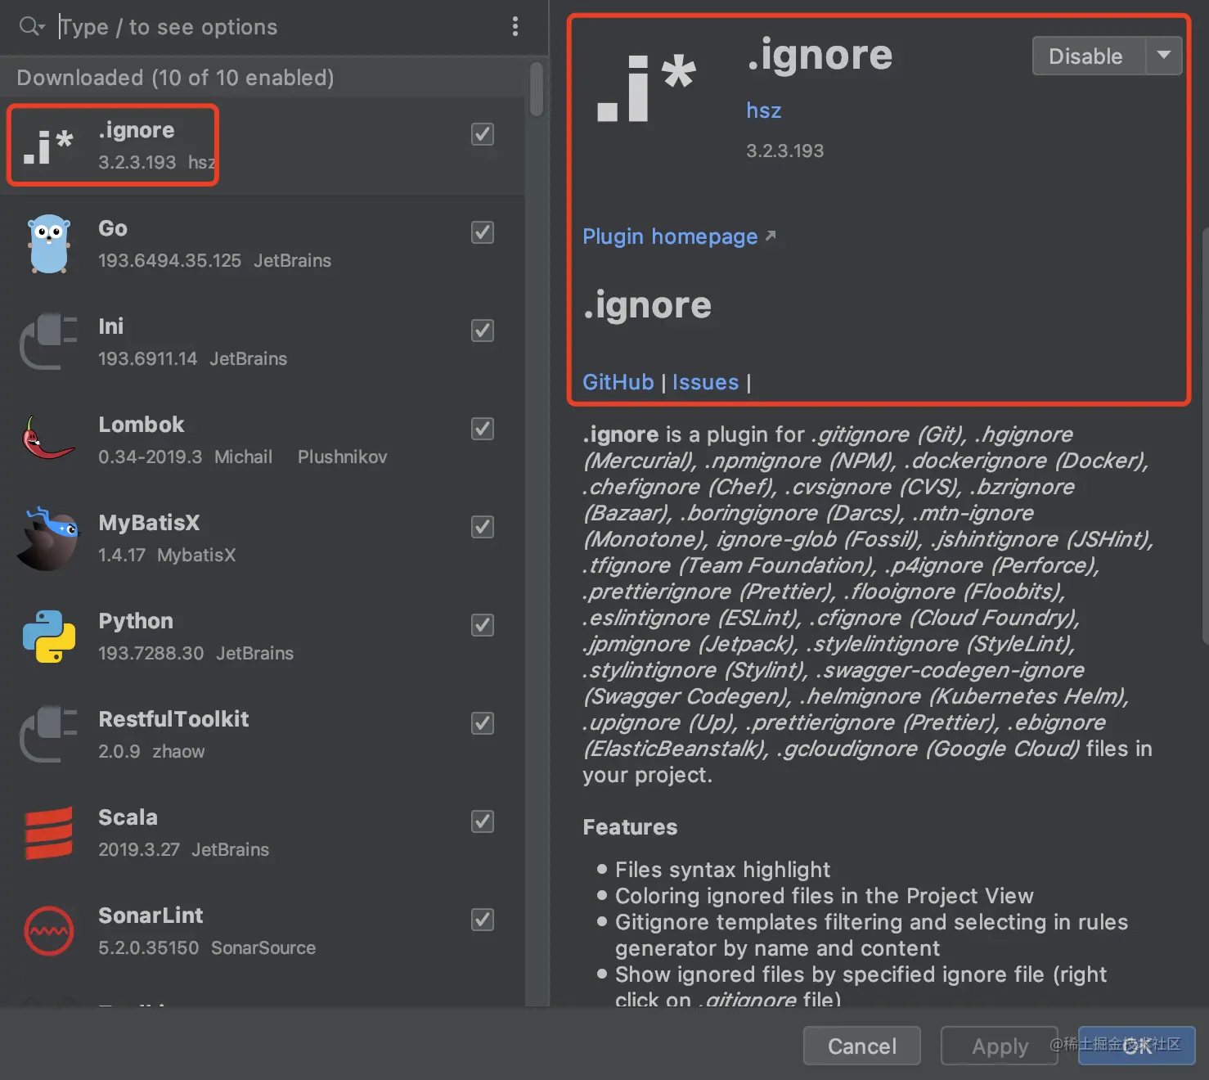Toggle the SonarLint plugin checkbox
Viewport: 1209px width, 1080px height.
pos(483,920)
